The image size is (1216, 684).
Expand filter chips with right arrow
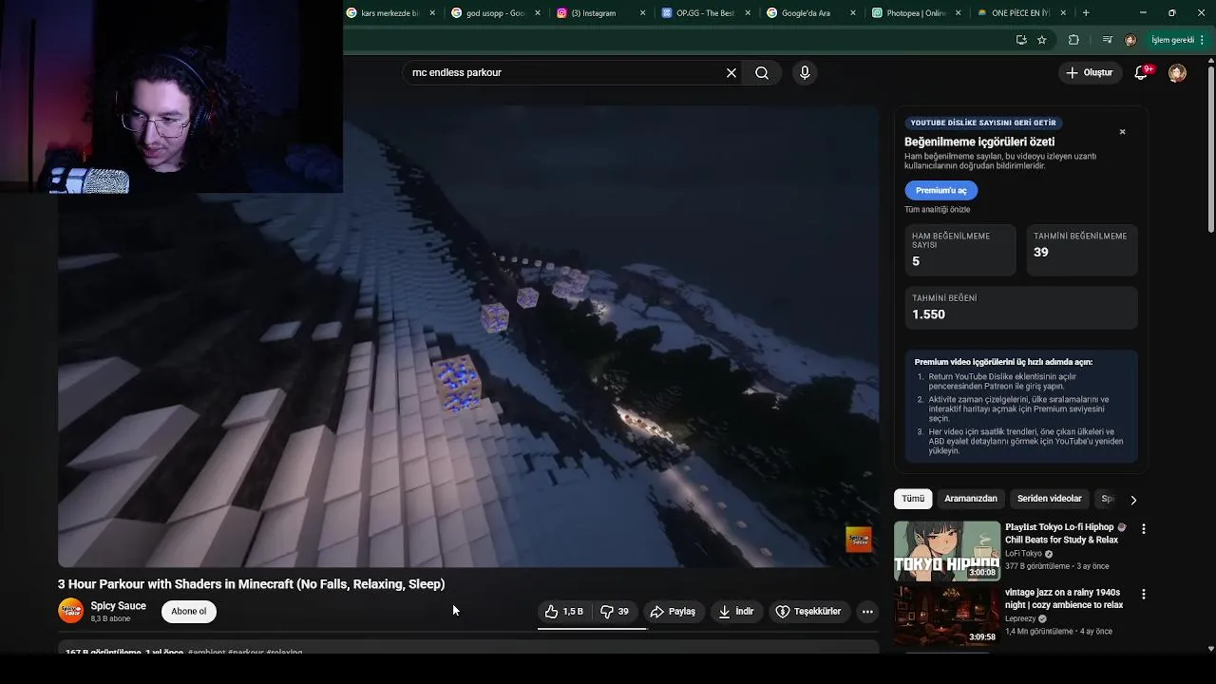1132,500
